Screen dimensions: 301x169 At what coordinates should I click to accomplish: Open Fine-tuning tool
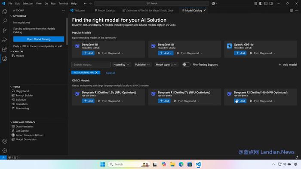click(22, 109)
